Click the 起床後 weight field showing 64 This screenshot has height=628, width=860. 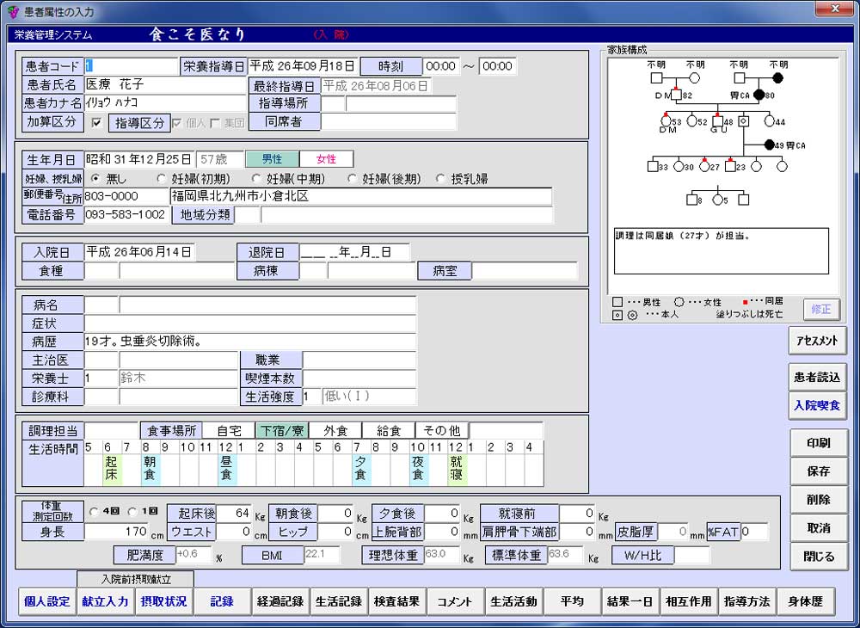(235, 514)
